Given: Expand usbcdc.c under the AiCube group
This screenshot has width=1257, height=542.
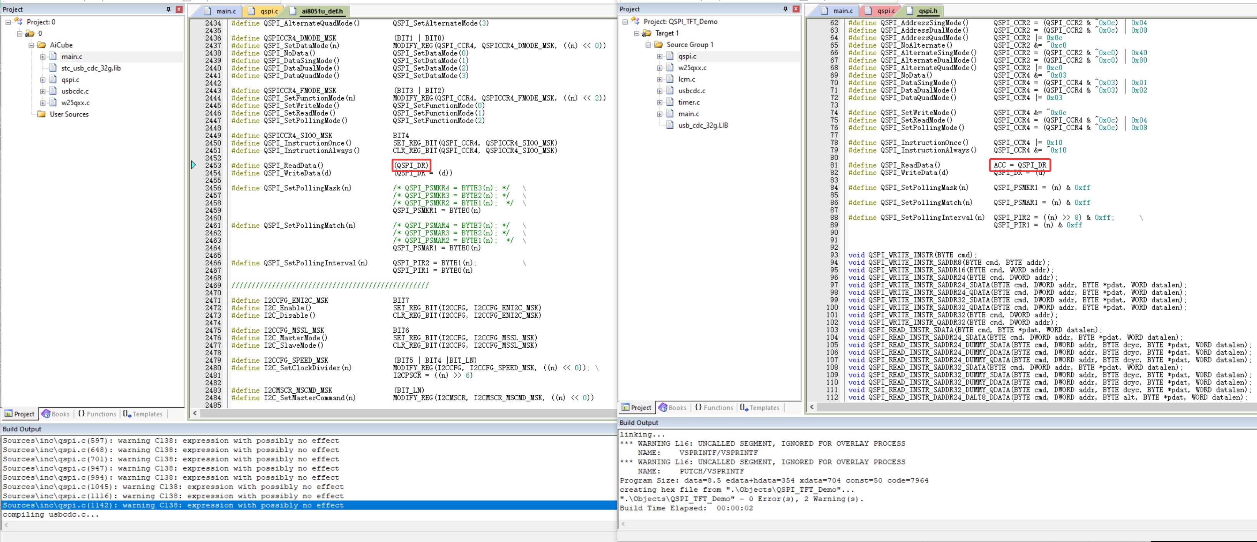Looking at the screenshot, I should pyautogui.click(x=42, y=91).
